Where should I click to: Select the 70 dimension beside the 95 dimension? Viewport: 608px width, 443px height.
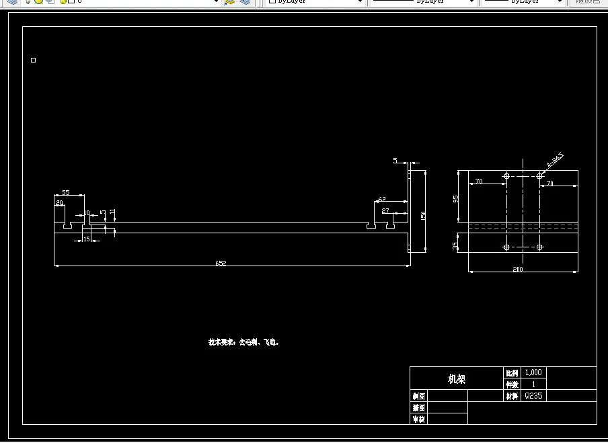[479, 181]
